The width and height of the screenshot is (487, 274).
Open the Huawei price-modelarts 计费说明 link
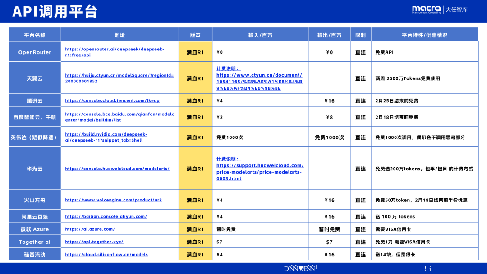coord(260,169)
